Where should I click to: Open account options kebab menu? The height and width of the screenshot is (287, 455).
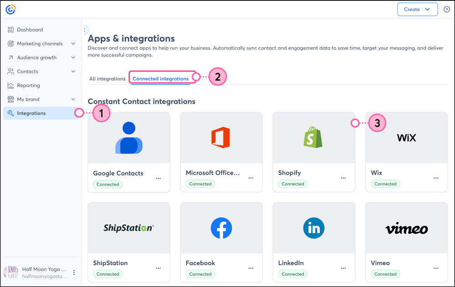click(x=74, y=272)
